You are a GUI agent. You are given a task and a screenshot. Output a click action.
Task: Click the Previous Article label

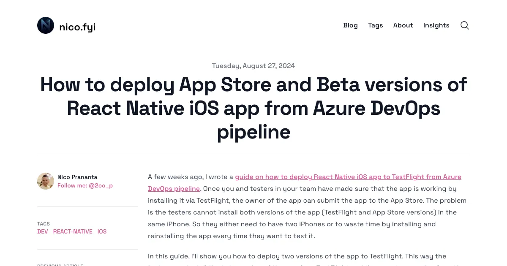click(60, 264)
